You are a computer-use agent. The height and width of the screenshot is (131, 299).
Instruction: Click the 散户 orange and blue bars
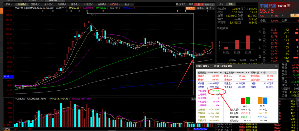click(263, 101)
